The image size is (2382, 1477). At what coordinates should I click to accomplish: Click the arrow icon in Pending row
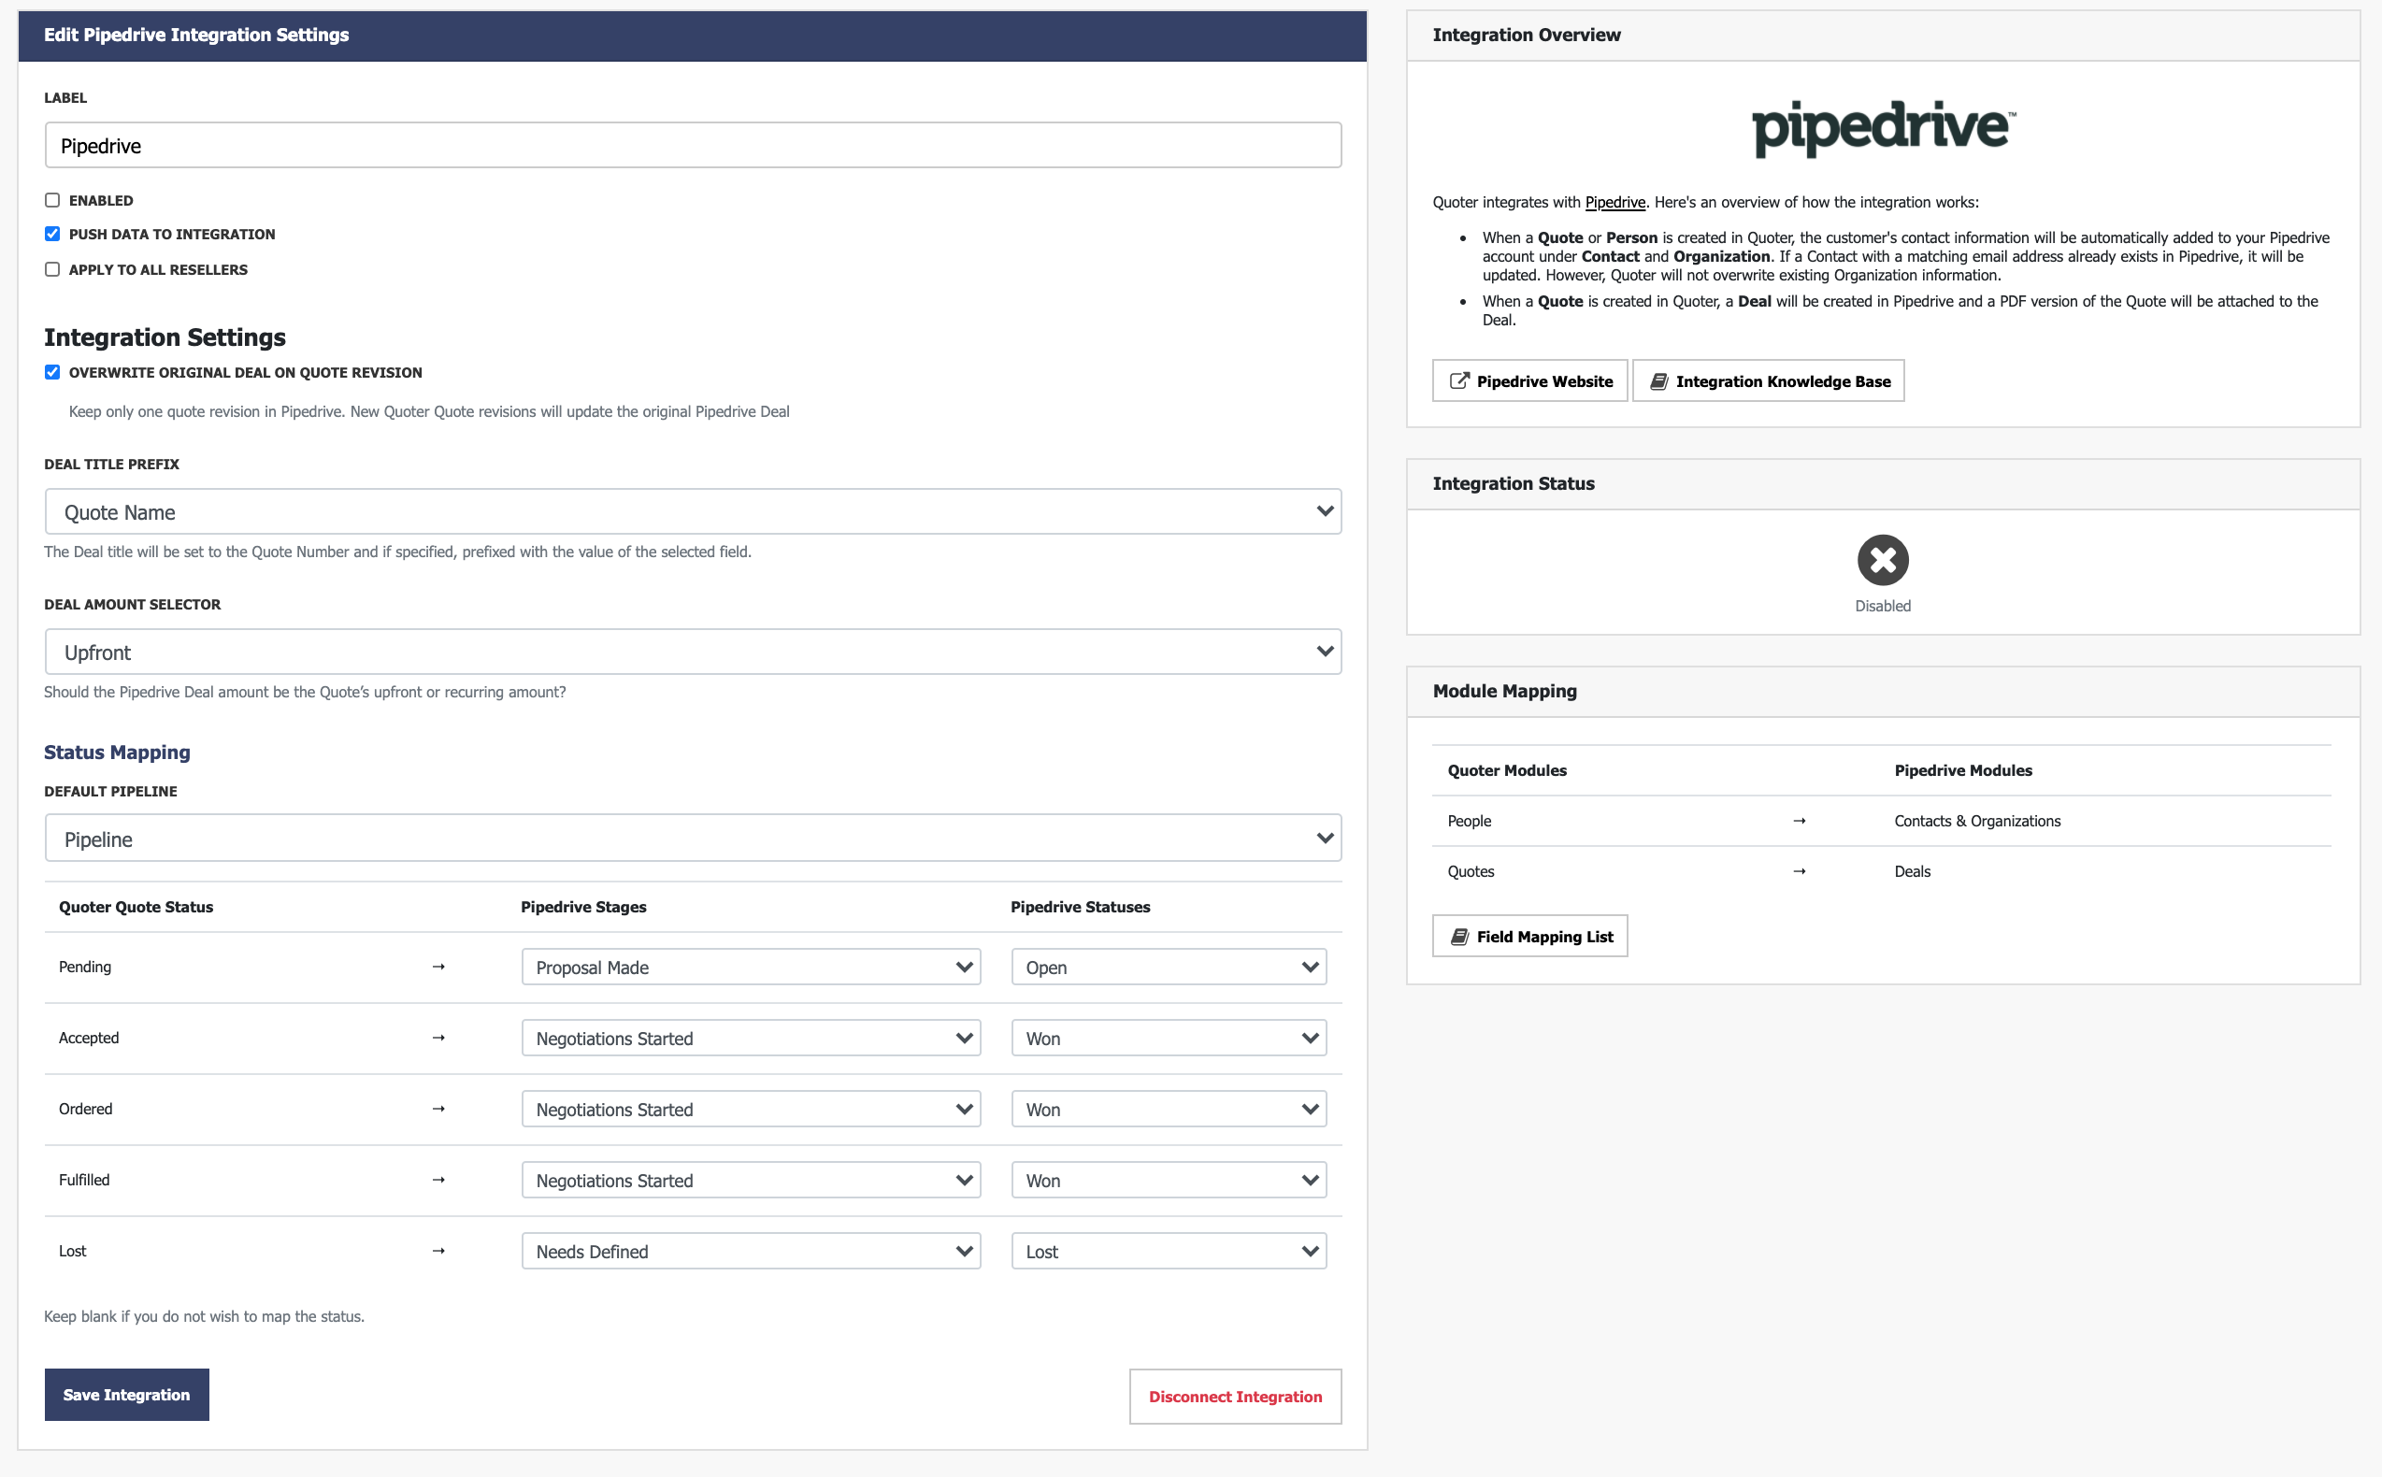pyautogui.click(x=438, y=968)
